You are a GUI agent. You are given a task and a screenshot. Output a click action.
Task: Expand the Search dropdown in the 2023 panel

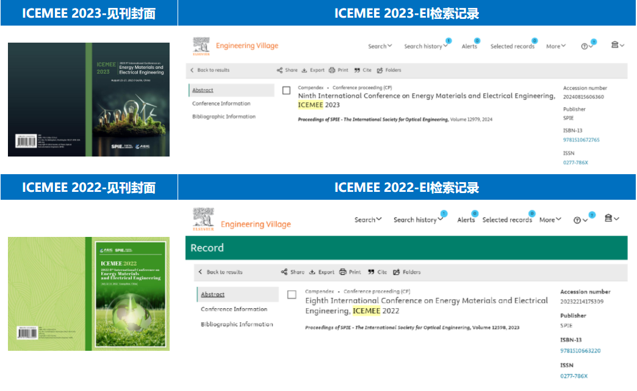[380, 46]
